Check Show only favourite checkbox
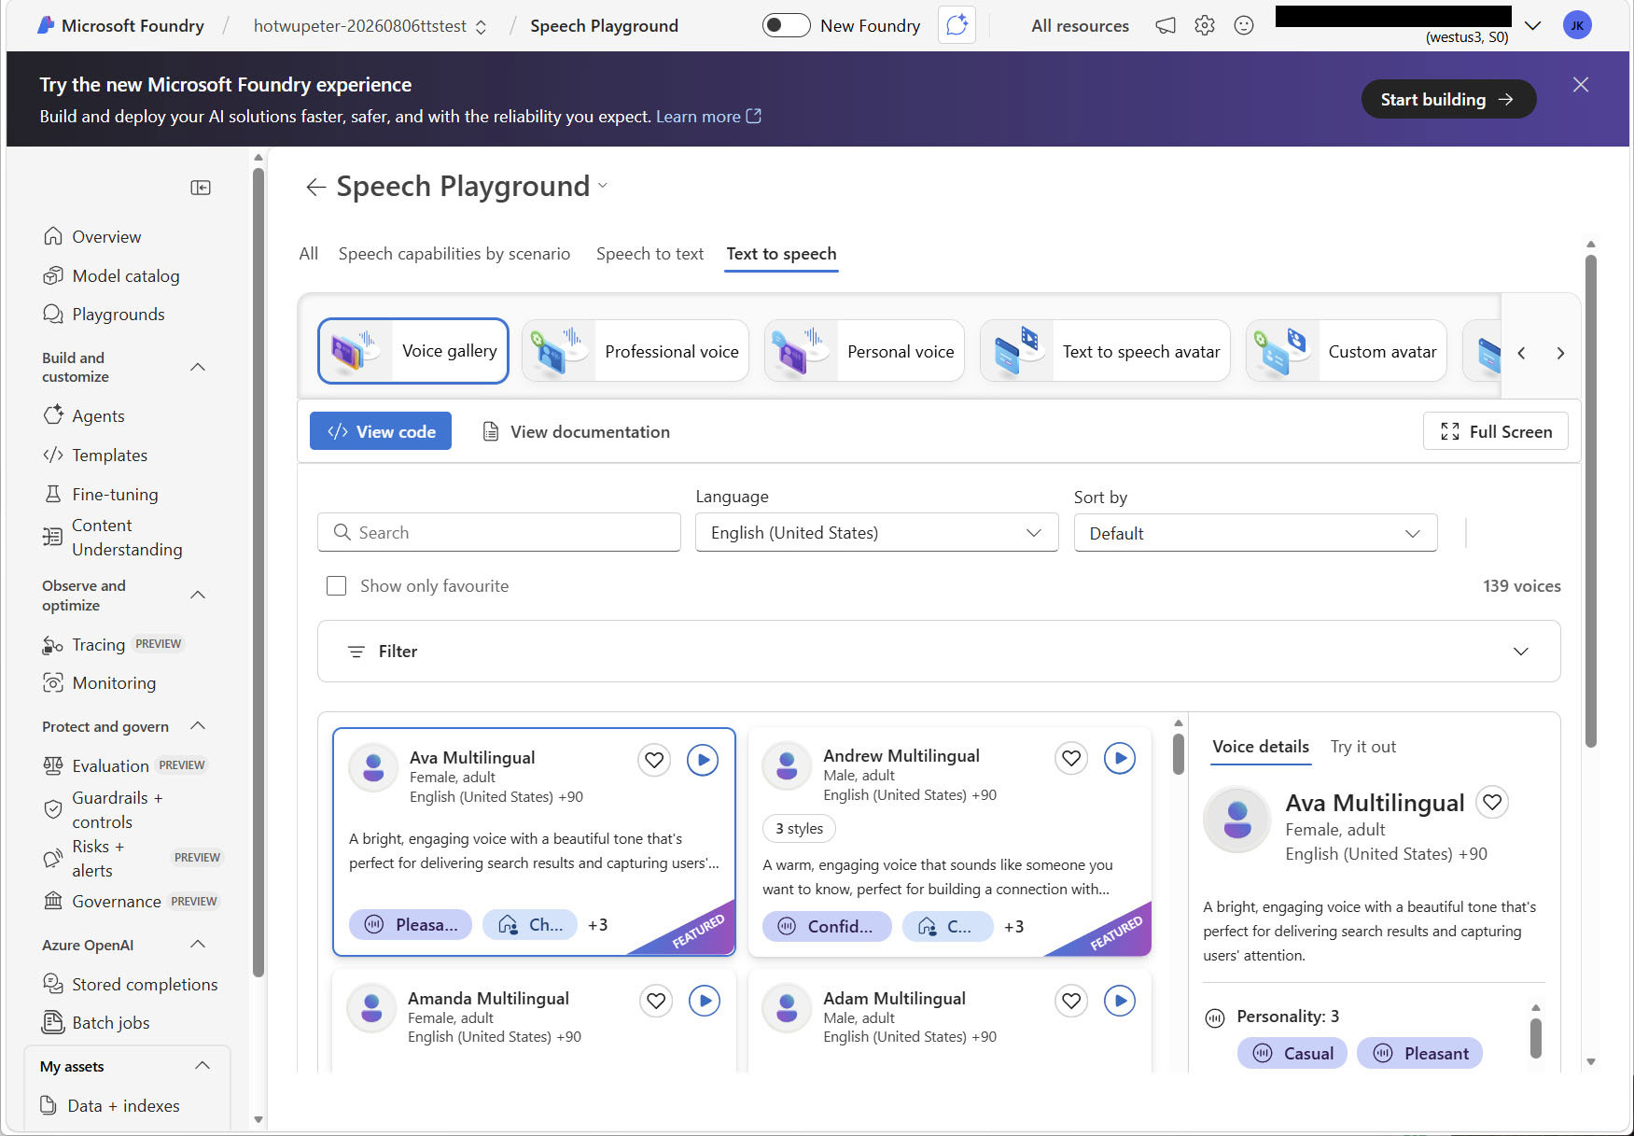Viewport: 1634px width, 1136px height. [336, 585]
